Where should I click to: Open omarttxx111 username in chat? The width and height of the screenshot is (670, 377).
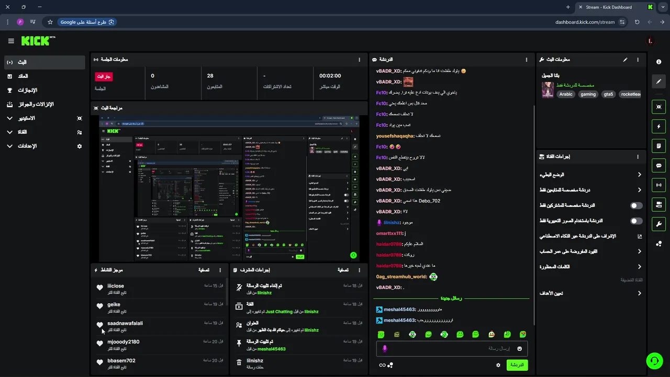[x=389, y=234]
